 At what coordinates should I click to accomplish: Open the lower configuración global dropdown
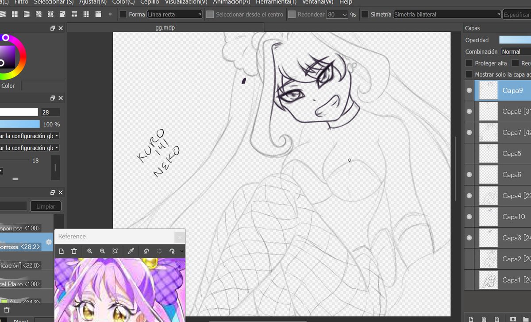point(30,148)
